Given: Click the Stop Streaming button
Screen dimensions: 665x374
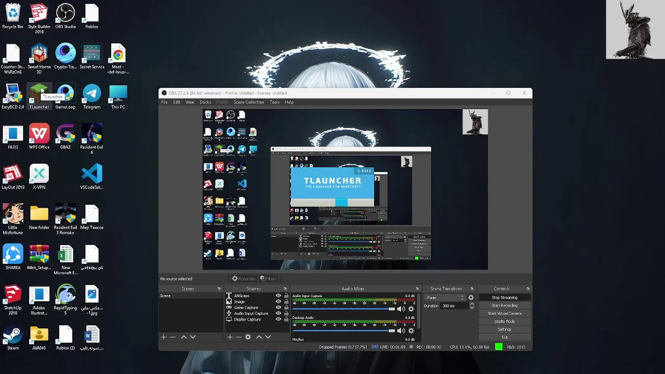Looking at the screenshot, I should coord(504,298).
